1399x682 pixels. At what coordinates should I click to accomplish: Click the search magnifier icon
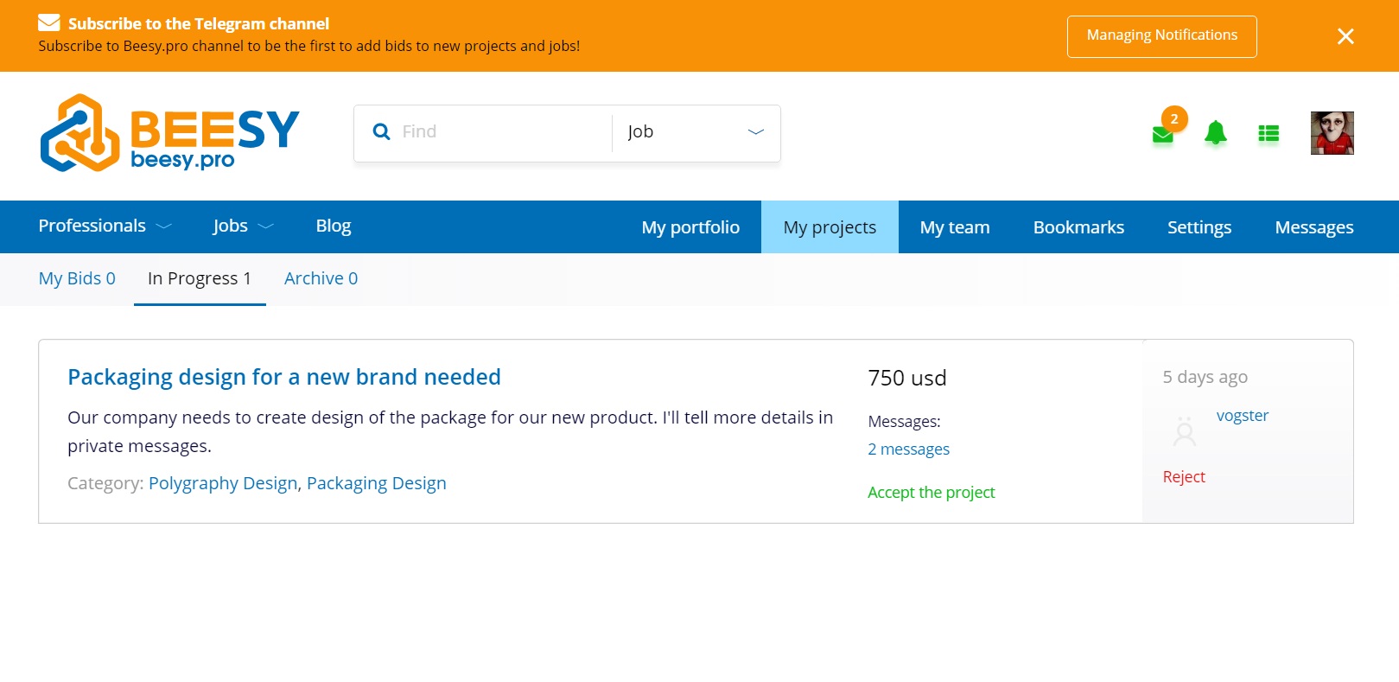(x=381, y=132)
